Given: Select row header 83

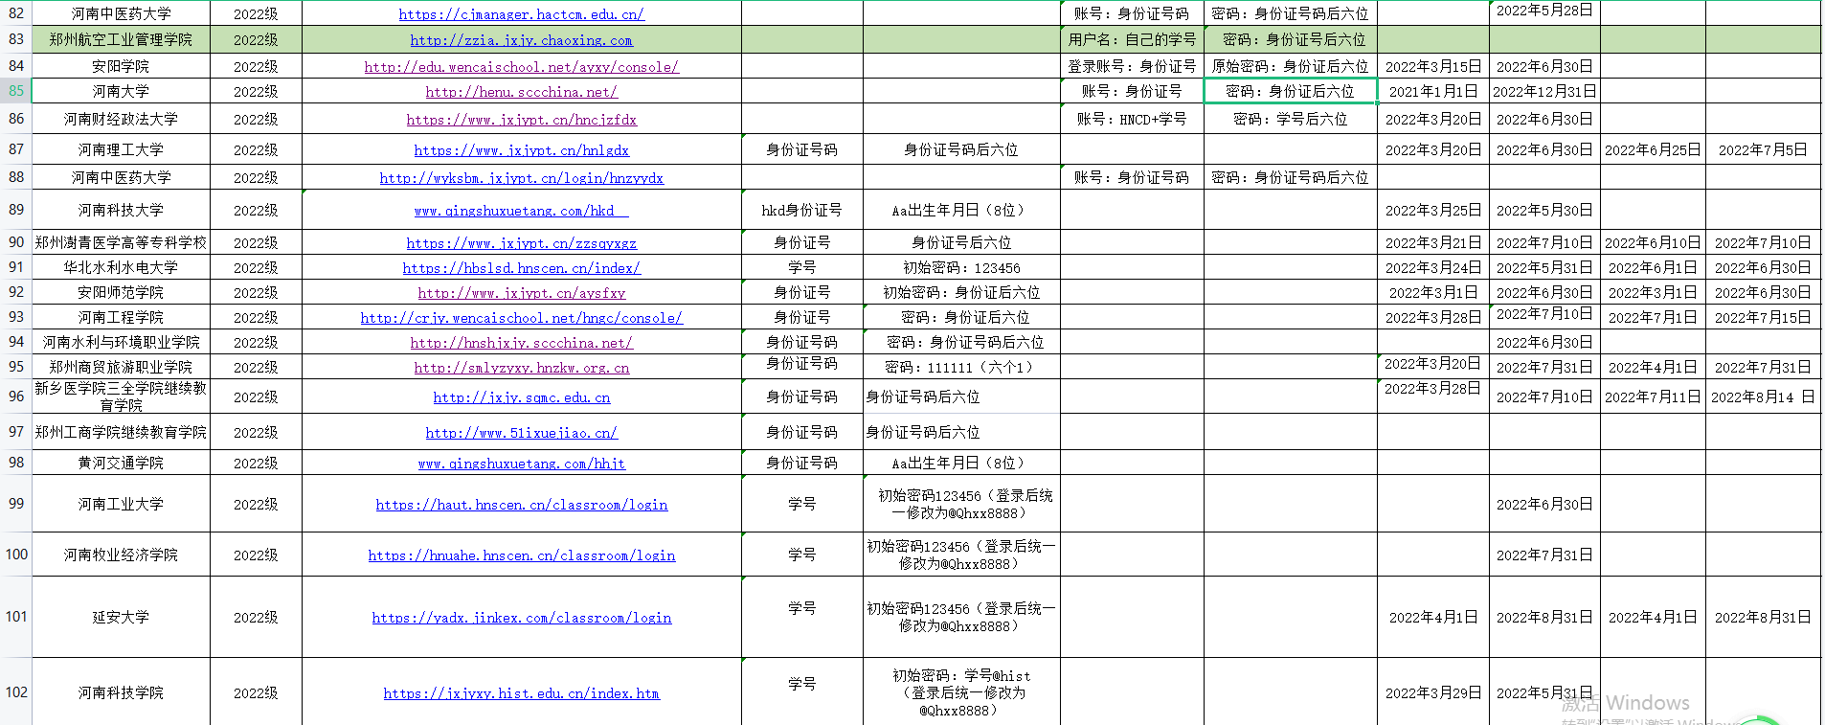Looking at the screenshot, I should pos(16,39).
